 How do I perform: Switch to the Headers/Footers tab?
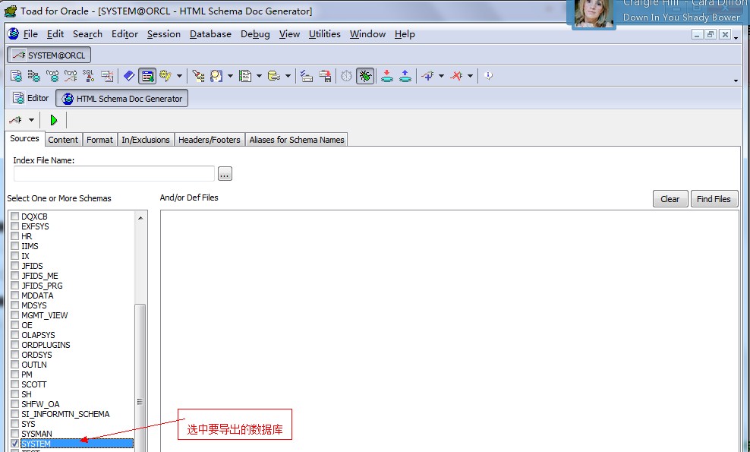coord(209,139)
